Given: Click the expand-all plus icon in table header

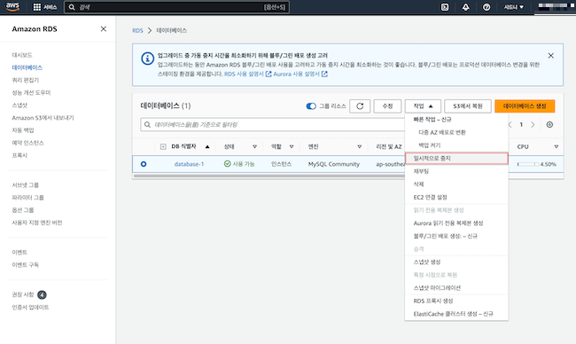Looking at the screenshot, I should tap(163, 146).
